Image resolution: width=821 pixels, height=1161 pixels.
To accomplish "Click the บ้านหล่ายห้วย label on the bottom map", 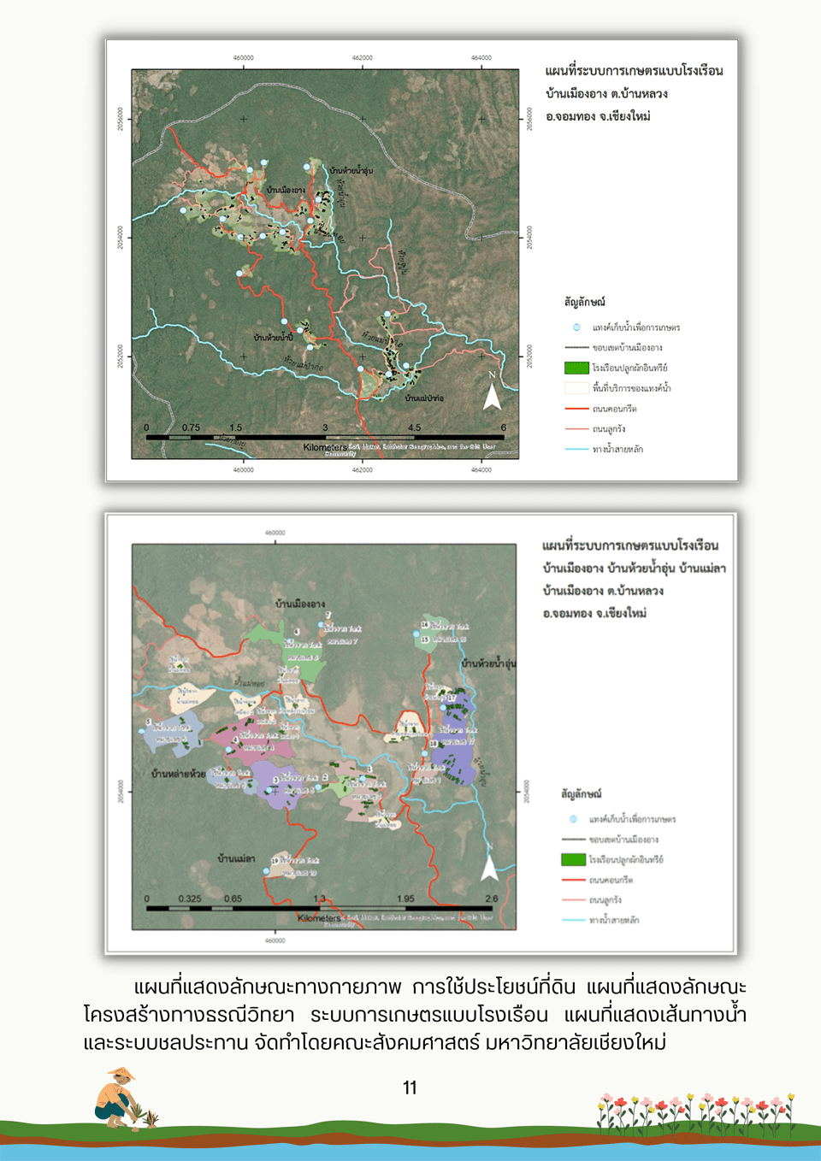I will 178,774.
